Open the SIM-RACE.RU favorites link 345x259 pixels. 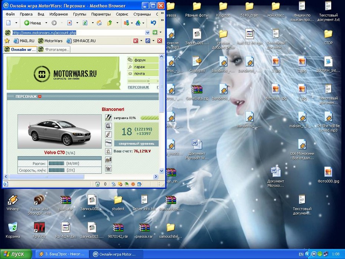click(x=81, y=41)
